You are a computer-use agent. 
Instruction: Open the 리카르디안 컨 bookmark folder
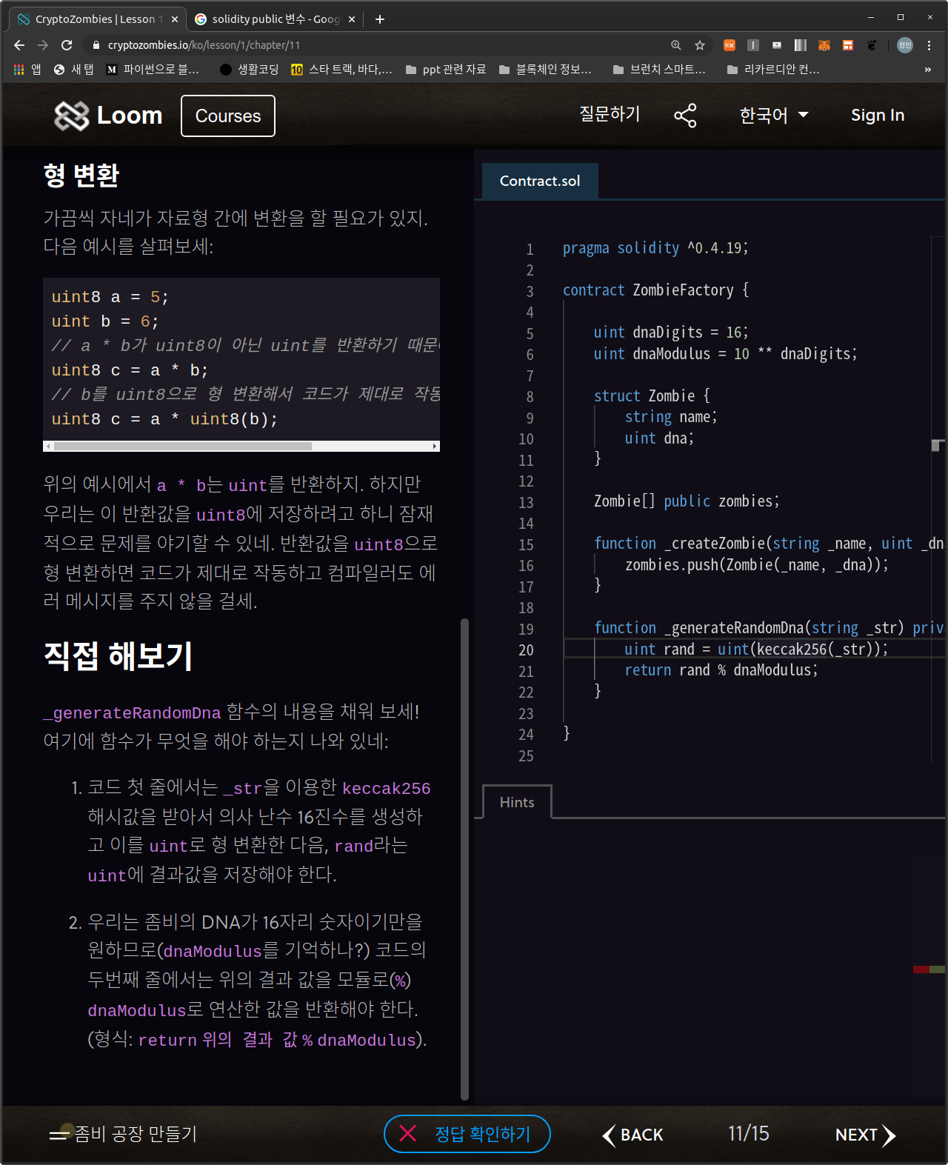[x=773, y=70]
